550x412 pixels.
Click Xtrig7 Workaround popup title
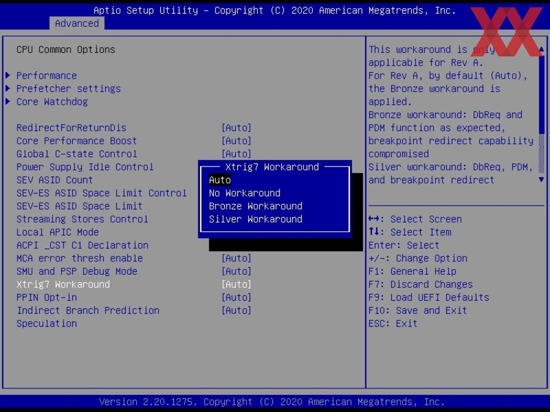272,167
